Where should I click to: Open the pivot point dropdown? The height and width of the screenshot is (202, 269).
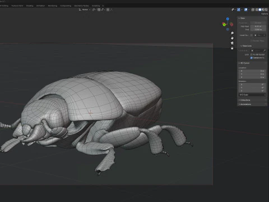coord(94,10)
